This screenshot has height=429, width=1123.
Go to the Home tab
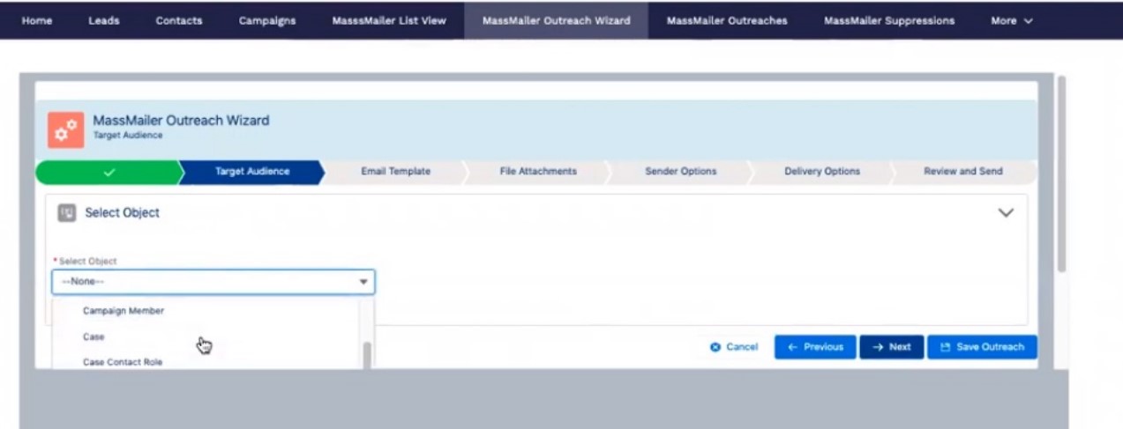coord(37,20)
